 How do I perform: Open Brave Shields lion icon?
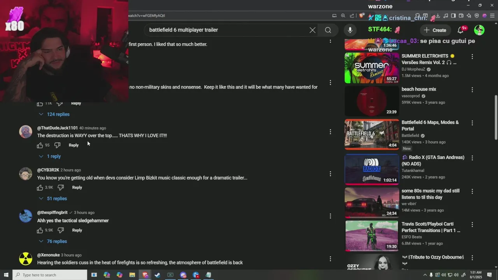[x=362, y=16]
